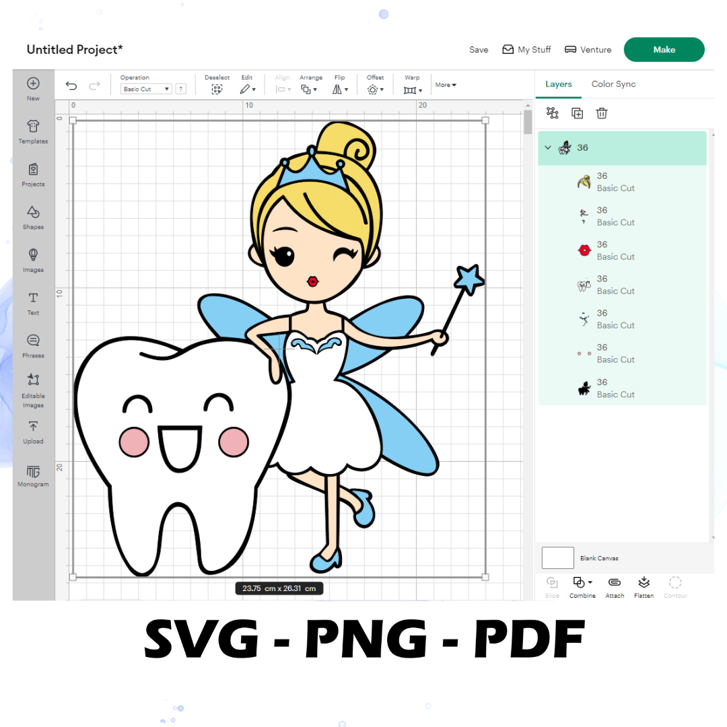Open the Operation Basic Cut dropdown
Image resolution: width=727 pixels, height=727 pixels.
(x=146, y=89)
